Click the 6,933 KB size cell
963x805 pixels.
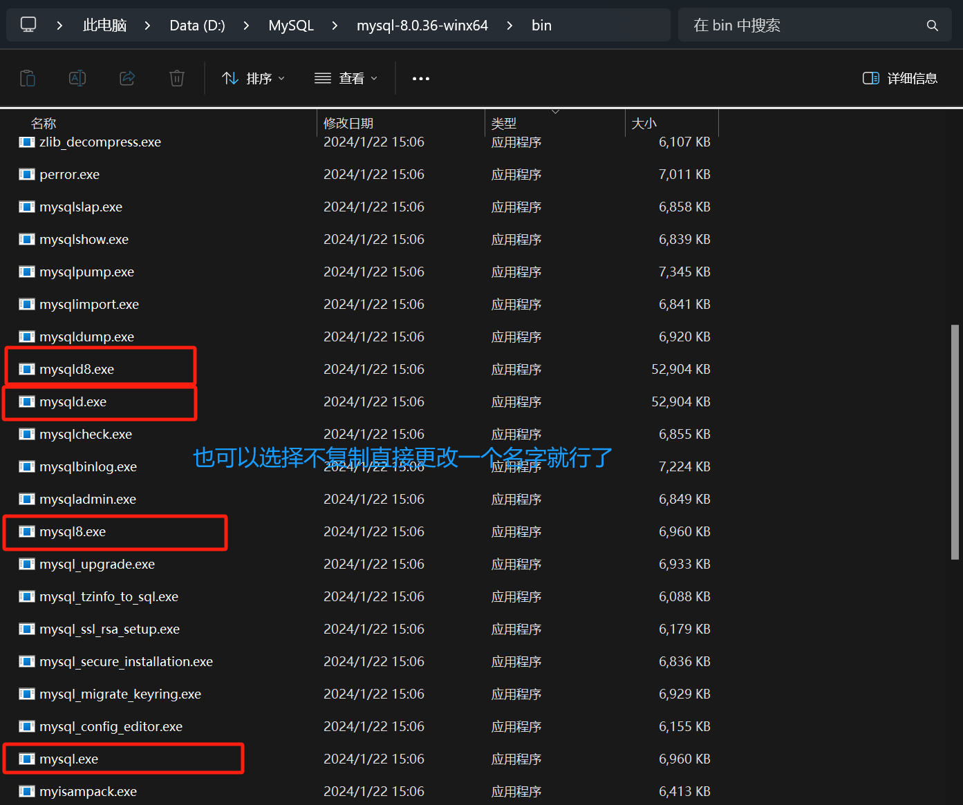pos(684,565)
